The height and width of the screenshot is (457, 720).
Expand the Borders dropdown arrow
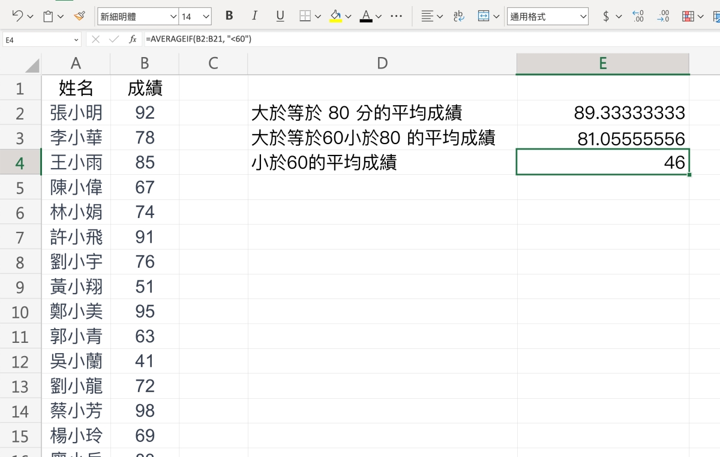point(318,17)
